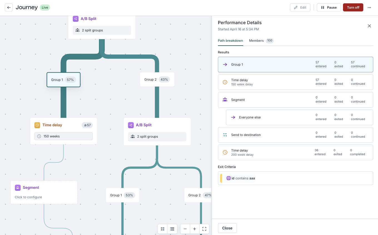Click the id contains aaa exit criterion
The image size is (378, 235).
295,178
